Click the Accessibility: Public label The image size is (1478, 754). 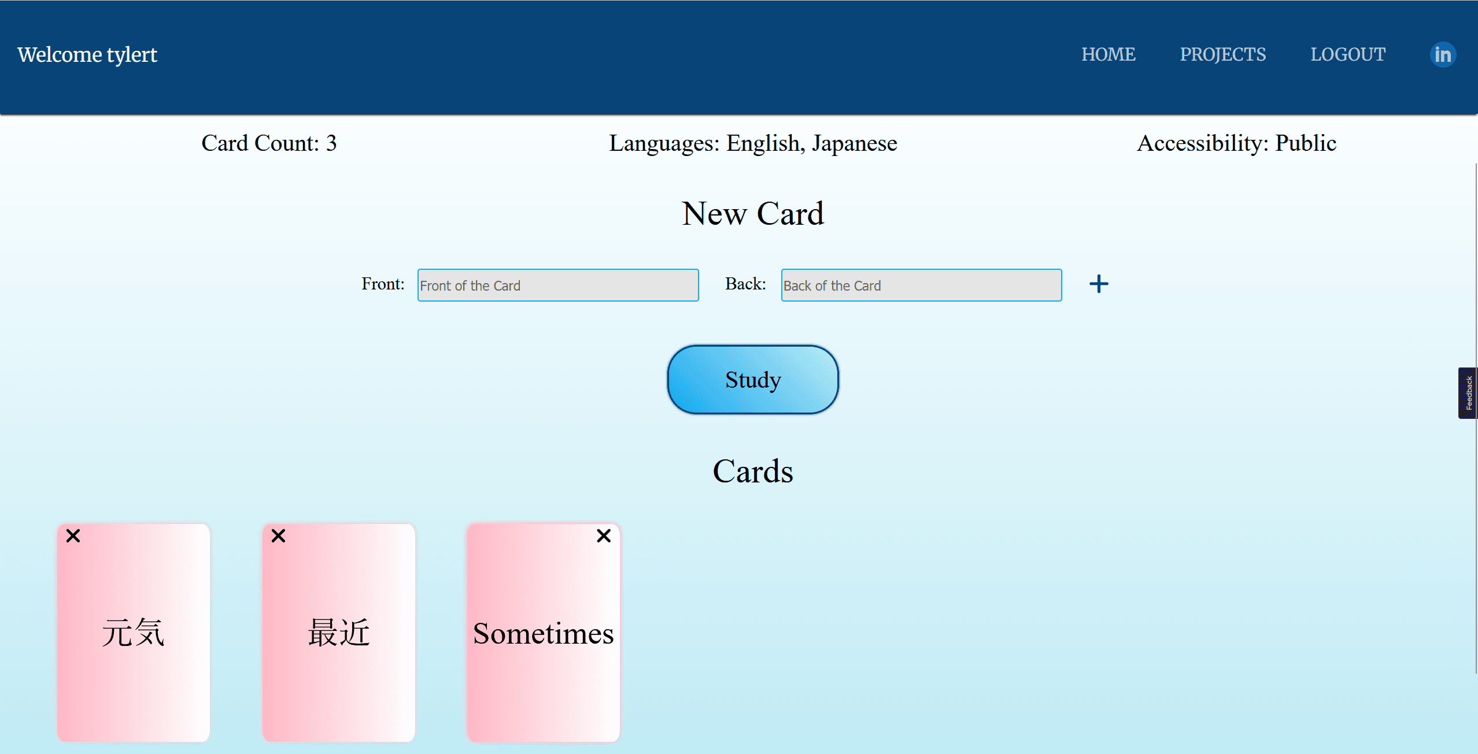(x=1236, y=143)
